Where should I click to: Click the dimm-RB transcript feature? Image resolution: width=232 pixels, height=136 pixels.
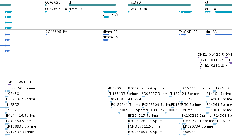coord(93,12)
